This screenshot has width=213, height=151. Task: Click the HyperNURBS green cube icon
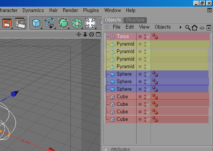(x=63, y=23)
